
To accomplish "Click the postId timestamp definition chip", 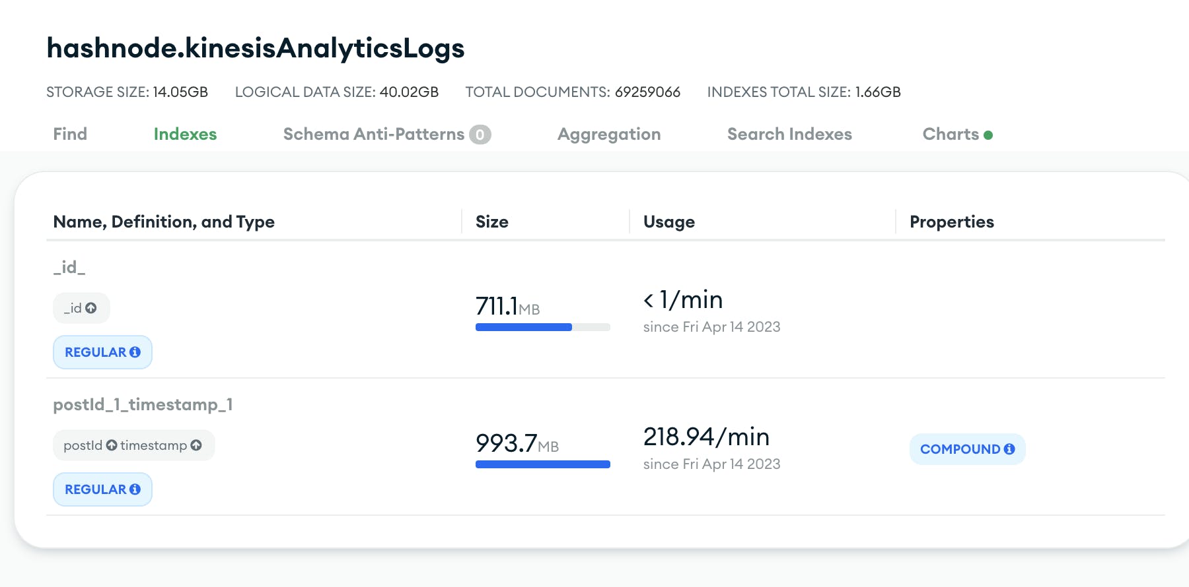I will [134, 445].
